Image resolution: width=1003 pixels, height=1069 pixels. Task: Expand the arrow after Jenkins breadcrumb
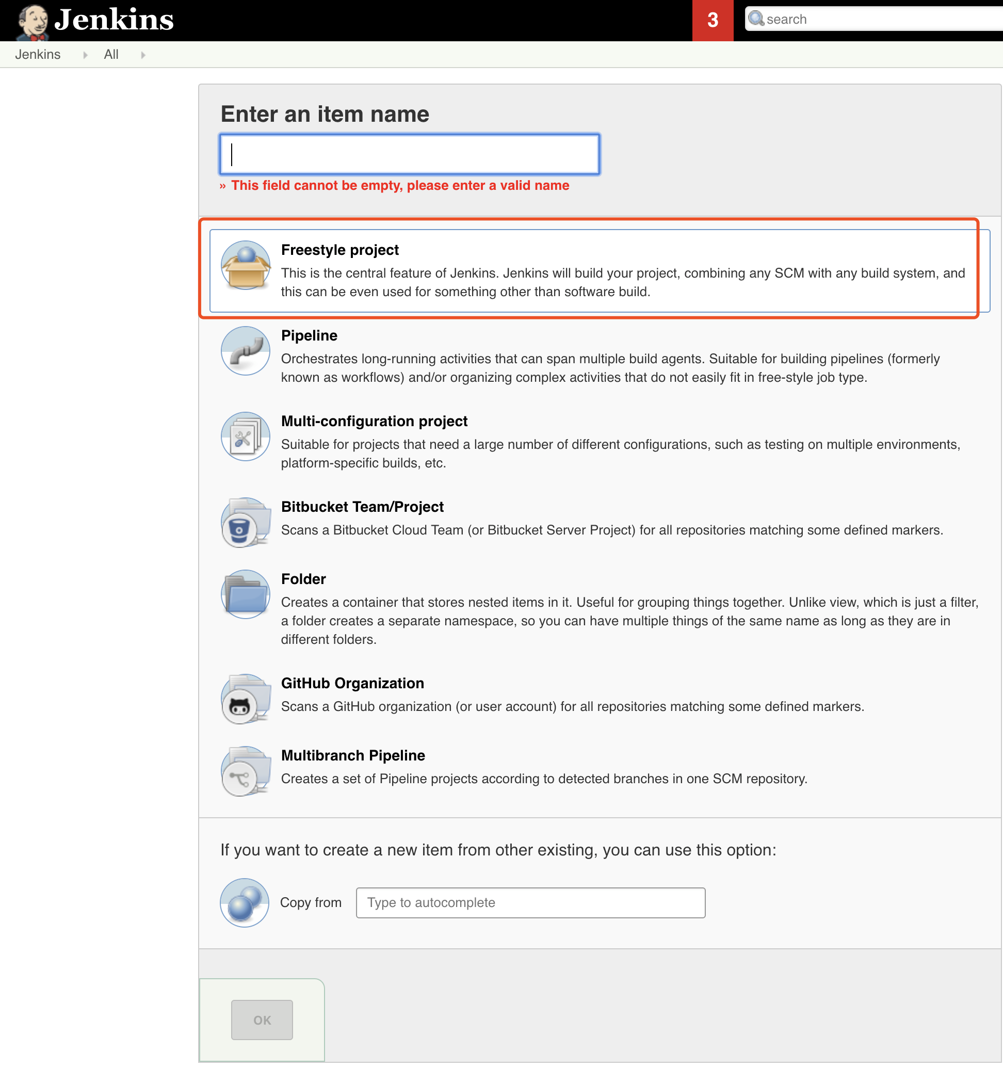coord(85,55)
